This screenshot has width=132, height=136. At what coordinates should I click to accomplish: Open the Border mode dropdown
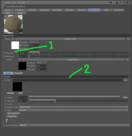point(73,107)
